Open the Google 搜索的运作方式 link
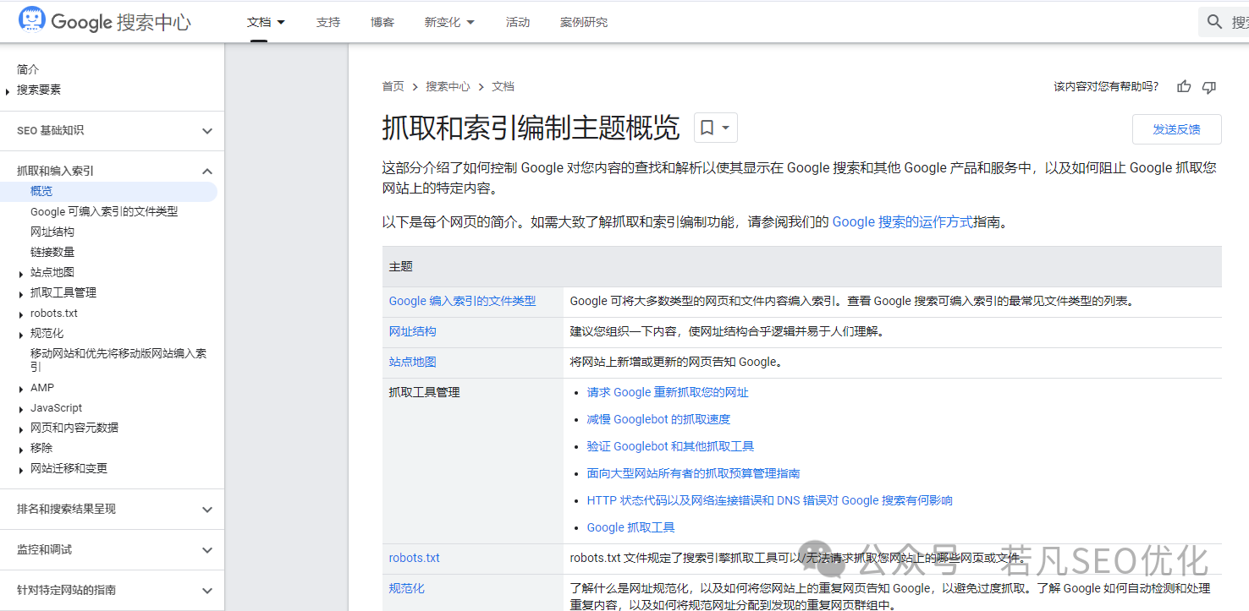The width and height of the screenshot is (1249, 611). point(903,222)
